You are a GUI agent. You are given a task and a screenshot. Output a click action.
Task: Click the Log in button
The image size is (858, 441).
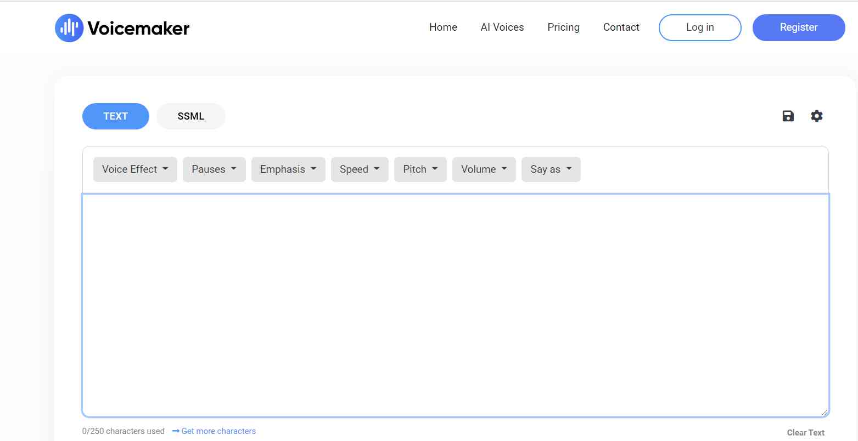(700, 27)
